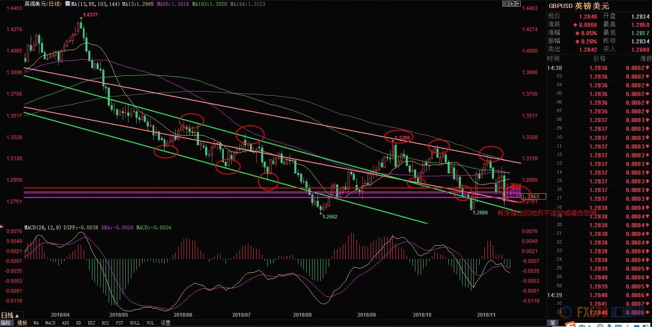Viewport: 652px width, 327px height.
Task: Switch indicator to MACD
Action: [x=50, y=323]
